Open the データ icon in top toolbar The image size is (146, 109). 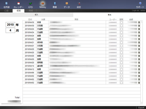tap(67, 5)
